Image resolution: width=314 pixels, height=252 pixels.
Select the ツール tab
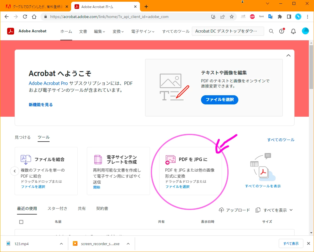click(44, 137)
